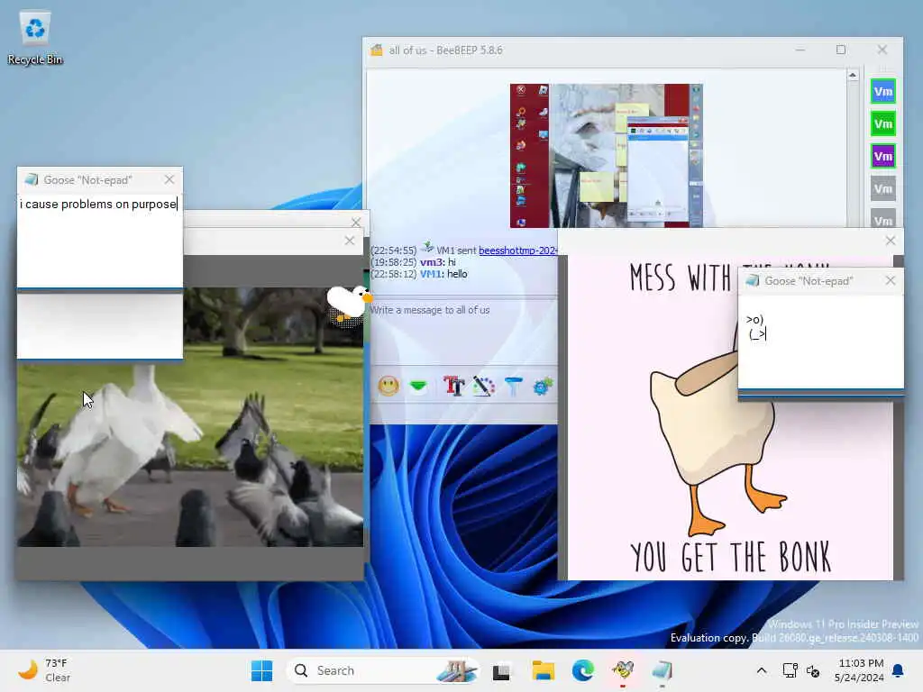
Task: Click the shared screenshot thumbnail in BeeBEEP
Action: coord(607,155)
